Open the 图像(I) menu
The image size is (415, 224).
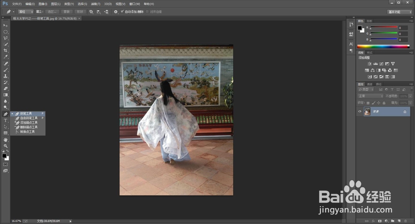pyautogui.click(x=43, y=4)
